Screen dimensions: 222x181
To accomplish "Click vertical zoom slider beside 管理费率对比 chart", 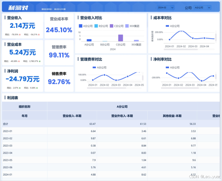I will tap(143, 77).
